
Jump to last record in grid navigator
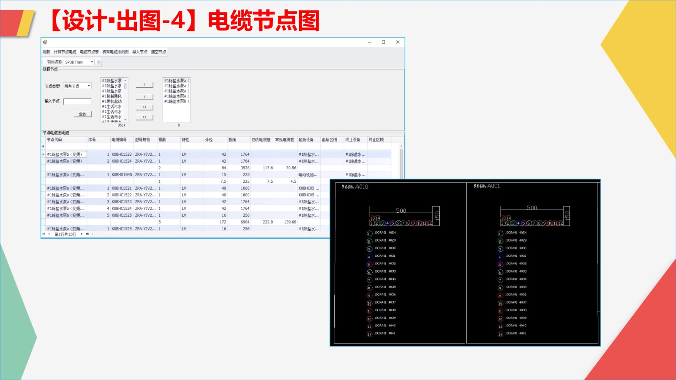coord(87,234)
